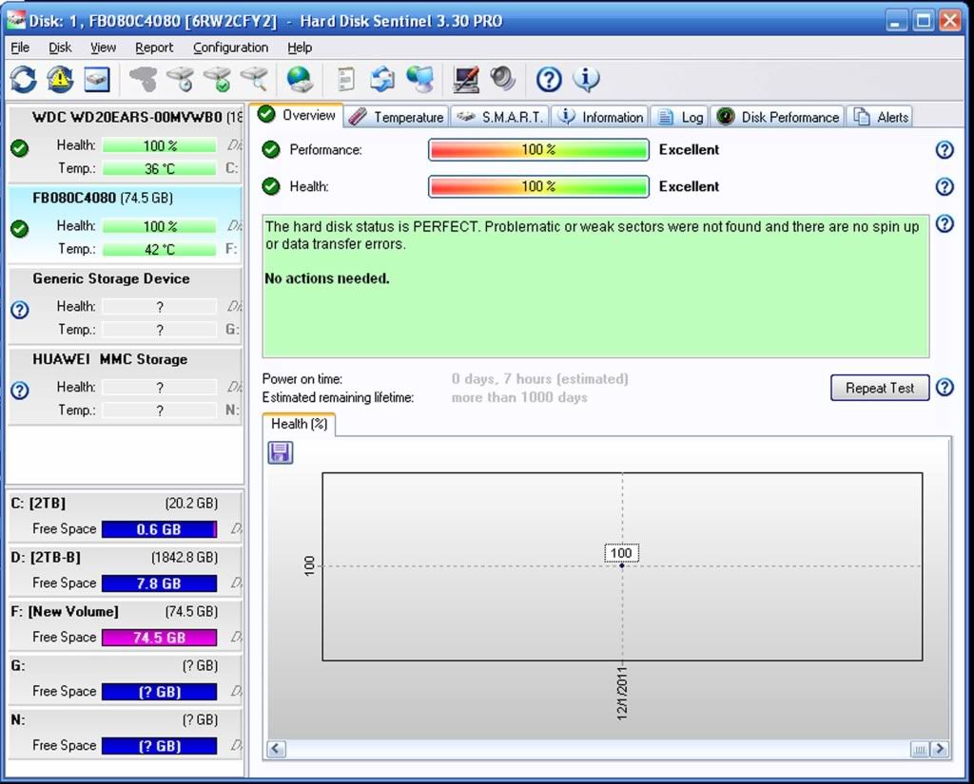The width and height of the screenshot is (974, 784).
Task: Click the blue question mark toolbar icon
Action: coord(549,79)
